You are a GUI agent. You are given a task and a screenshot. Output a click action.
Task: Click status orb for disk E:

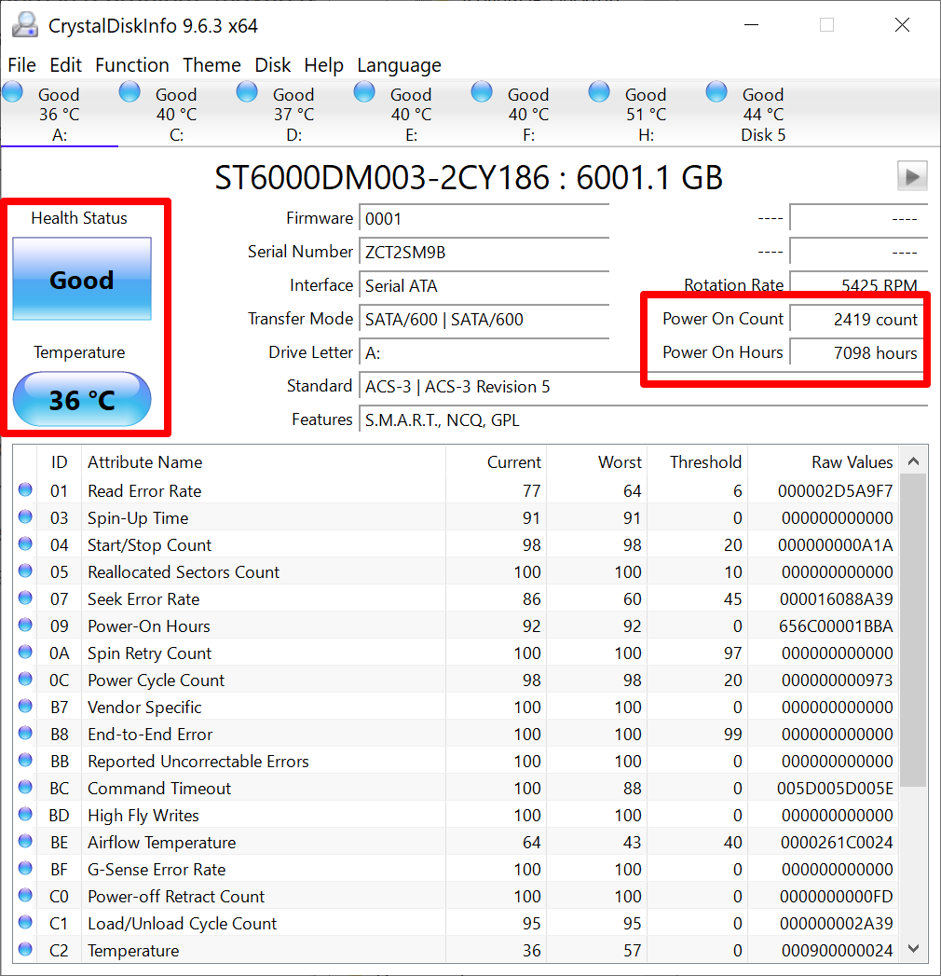click(364, 91)
